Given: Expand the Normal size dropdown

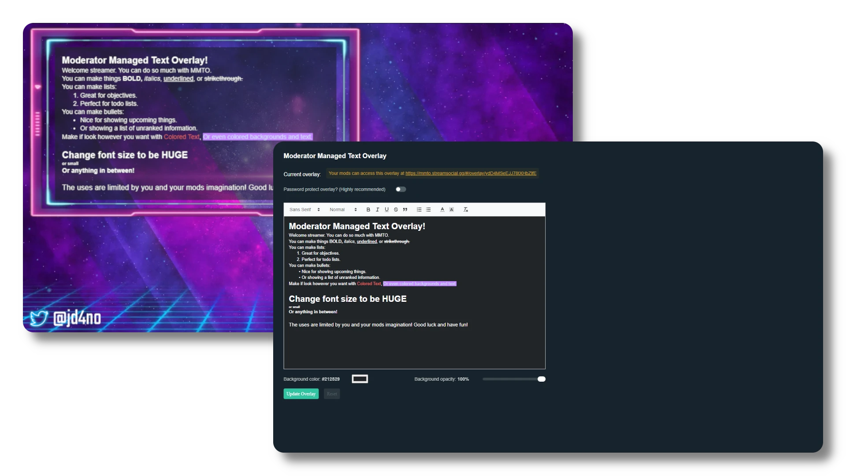Looking at the screenshot, I should 343,210.
